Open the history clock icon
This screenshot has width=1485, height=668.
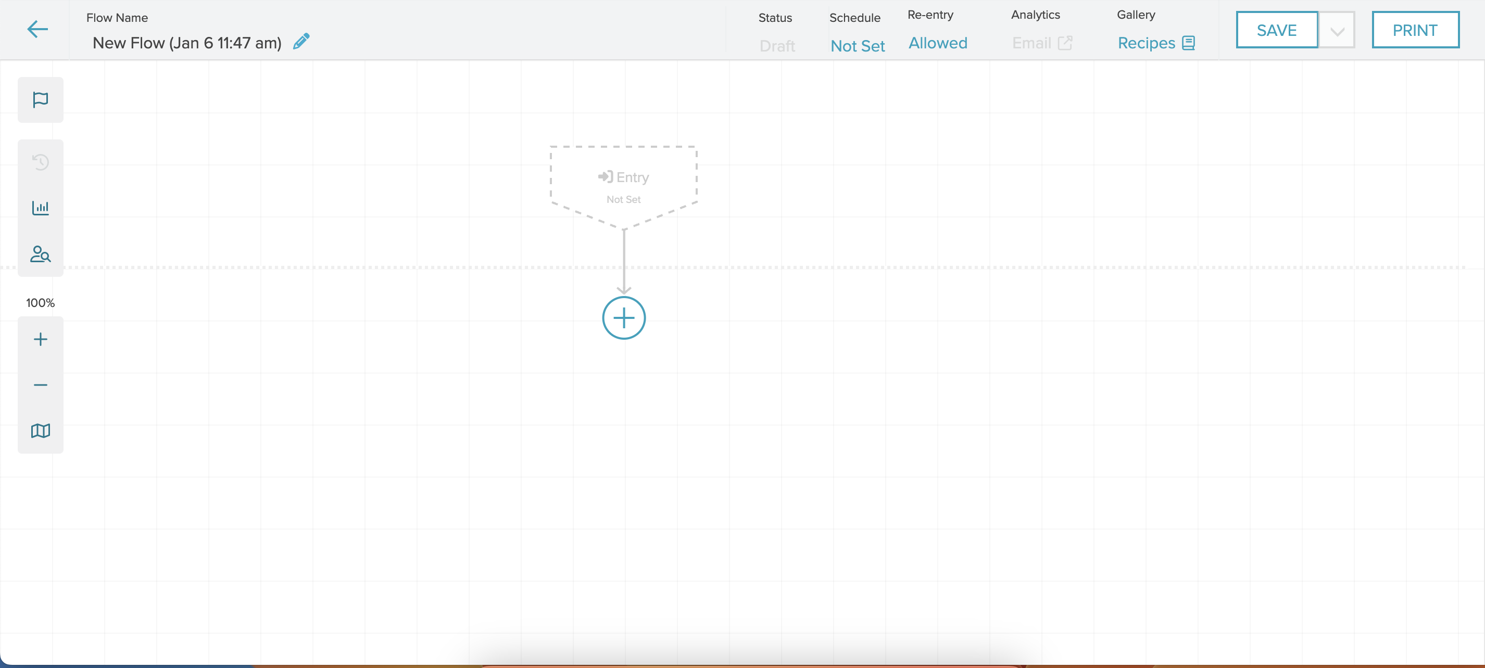point(41,162)
